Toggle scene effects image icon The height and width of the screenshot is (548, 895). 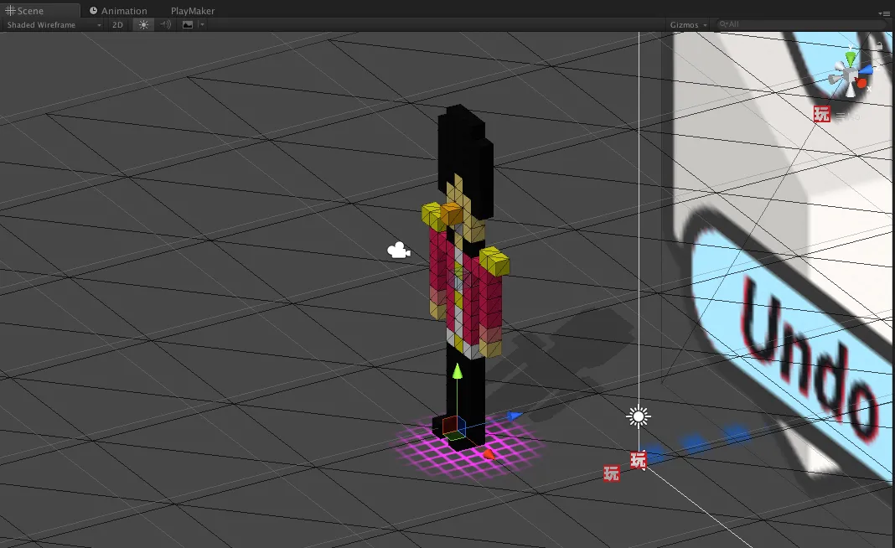(x=187, y=24)
